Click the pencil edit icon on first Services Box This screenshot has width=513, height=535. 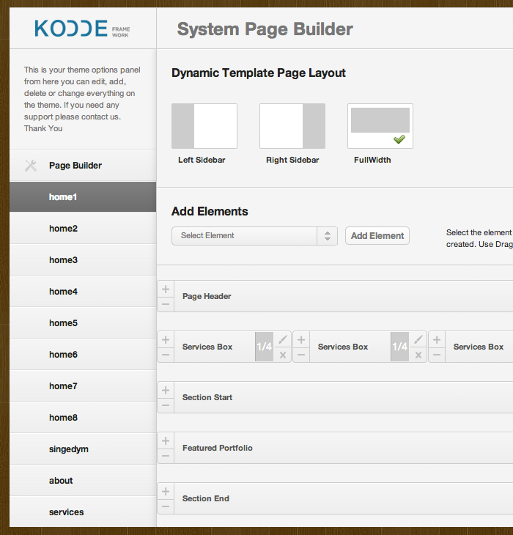283,339
